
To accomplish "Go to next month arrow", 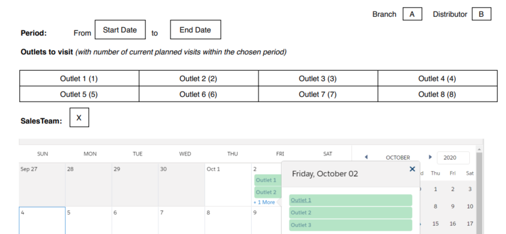I will (x=430, y=157).
